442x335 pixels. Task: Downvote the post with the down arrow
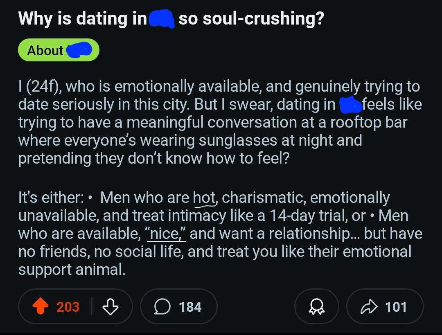109,307
